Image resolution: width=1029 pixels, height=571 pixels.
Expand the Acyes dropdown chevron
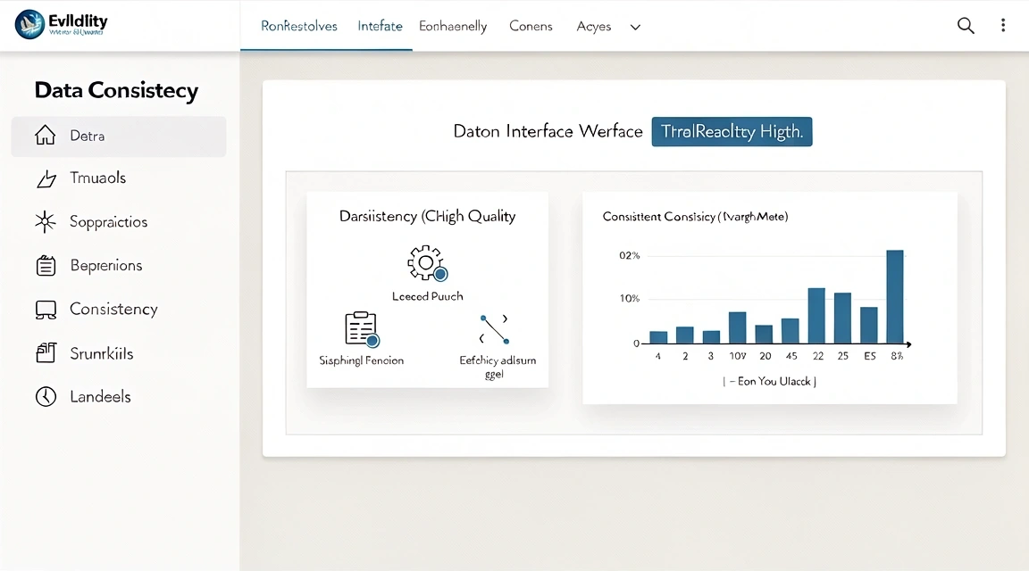click(635, 28)
